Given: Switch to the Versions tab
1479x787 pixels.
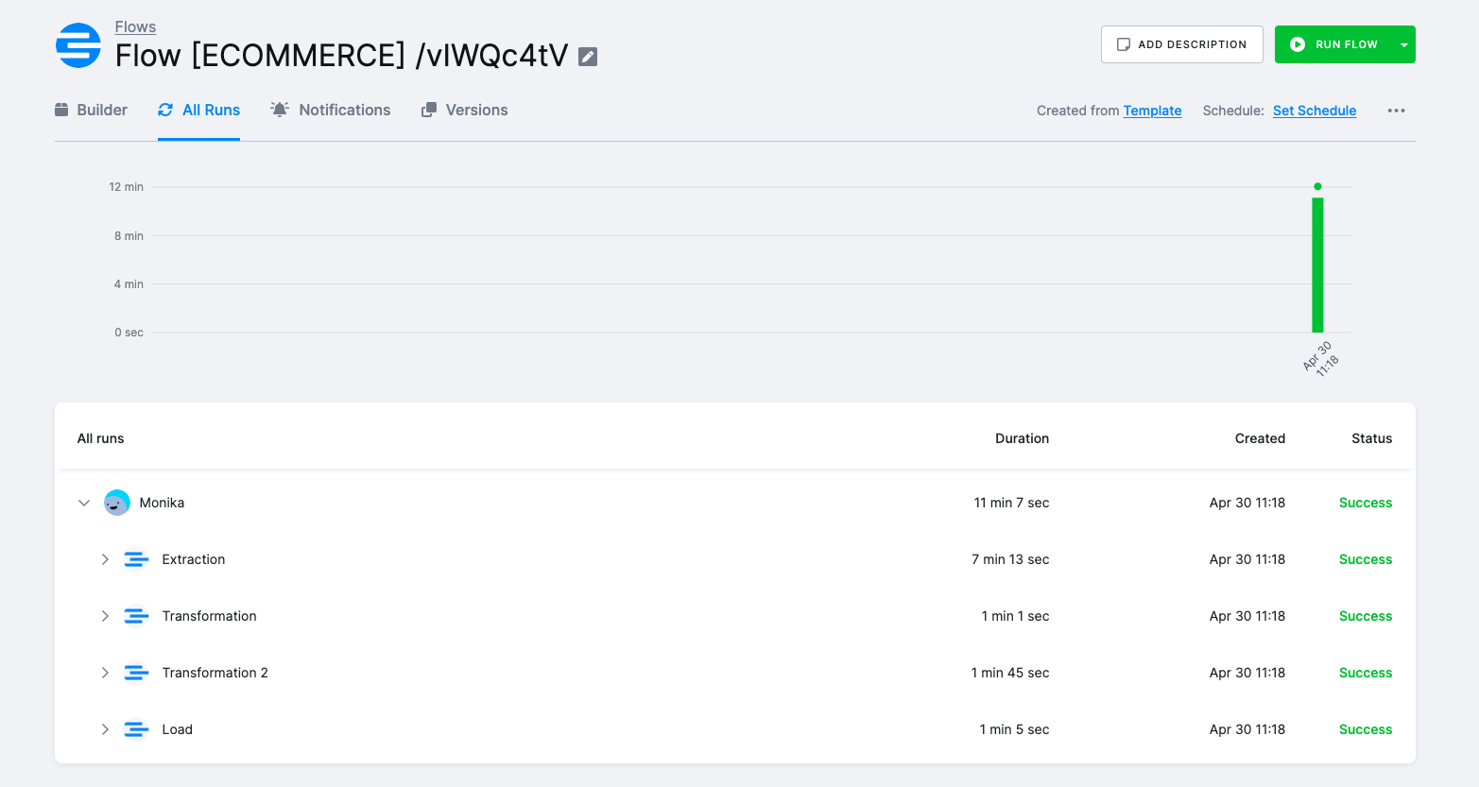Looking at the screenshot, I should click(x=464, y=109).
